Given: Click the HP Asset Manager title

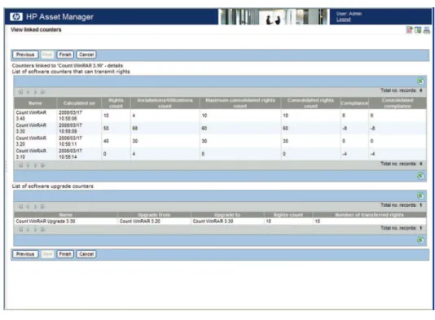Looking at the screenshot, I should pos(59,17).
